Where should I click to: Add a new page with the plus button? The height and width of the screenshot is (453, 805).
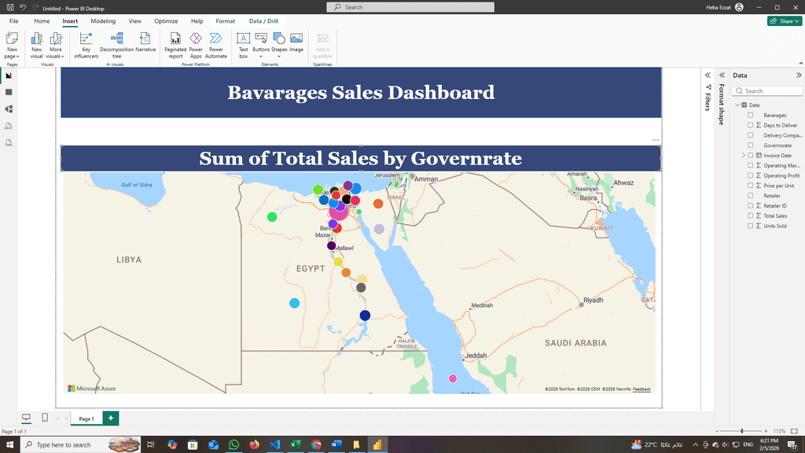click(111, 418)
